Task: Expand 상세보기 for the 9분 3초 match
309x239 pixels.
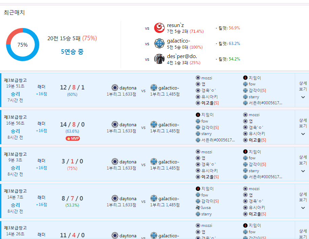Action: [x=303, y=164]
